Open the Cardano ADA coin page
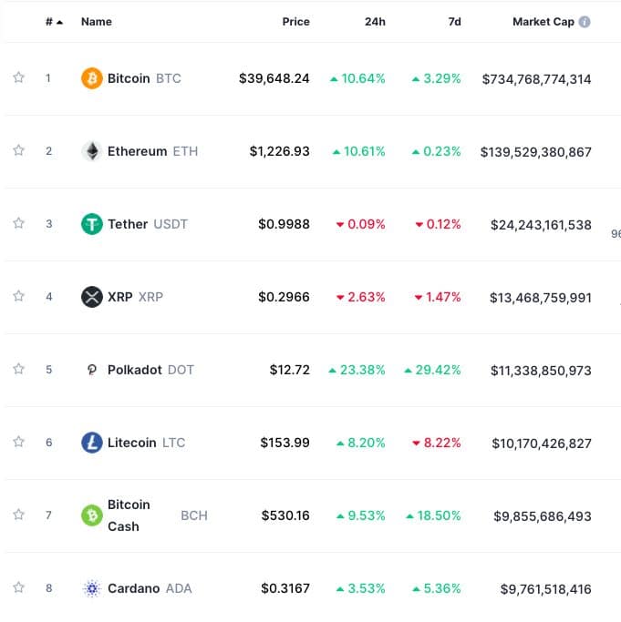 point(135,588)
